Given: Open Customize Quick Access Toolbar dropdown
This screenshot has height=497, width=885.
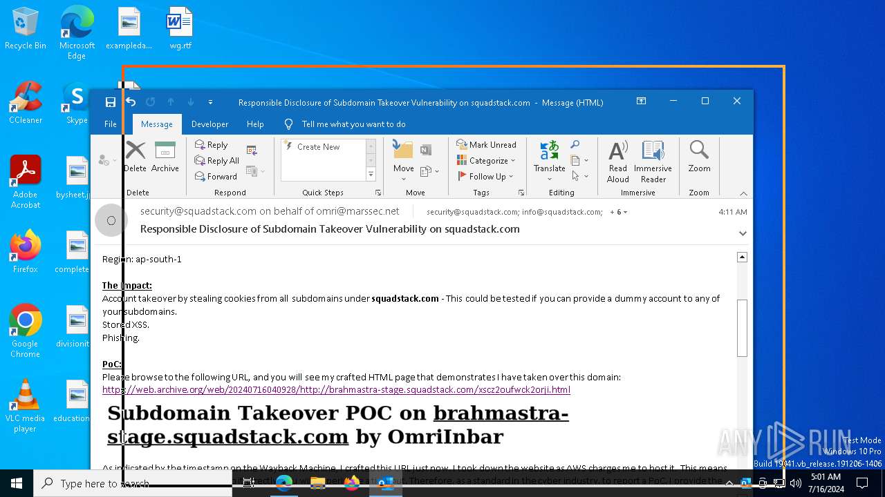Looking at the screenshot, I should (x=210, y=102).
